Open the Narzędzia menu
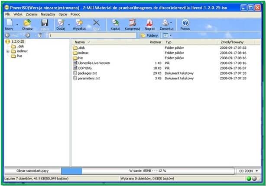Screen dimensions: 266x186 [x=48, y=14]
